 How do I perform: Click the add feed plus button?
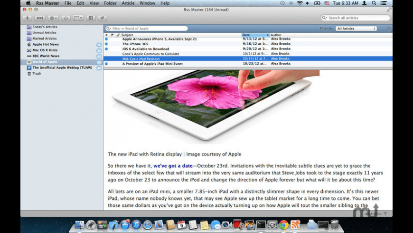pyautogui.click(x=28, y=18)
